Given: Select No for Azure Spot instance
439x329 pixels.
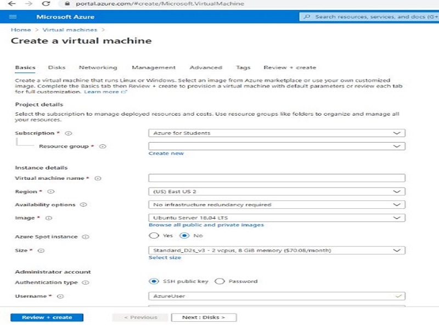Looking at the screenshot, I should [184, 236].
